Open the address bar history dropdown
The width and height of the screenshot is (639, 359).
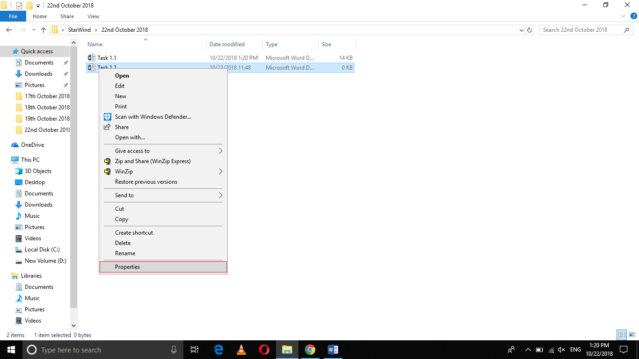pyautogui.click(x=522, y=30)
